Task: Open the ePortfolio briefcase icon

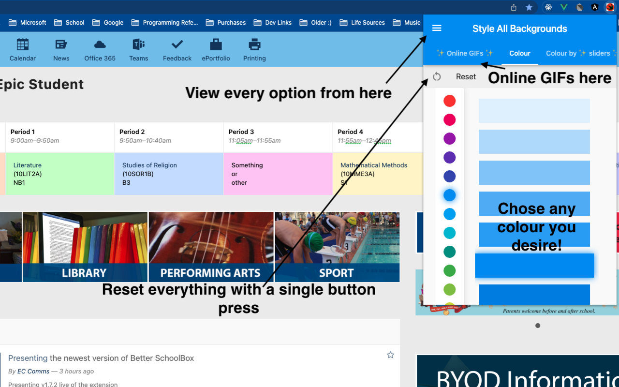Action: (216, 45)
